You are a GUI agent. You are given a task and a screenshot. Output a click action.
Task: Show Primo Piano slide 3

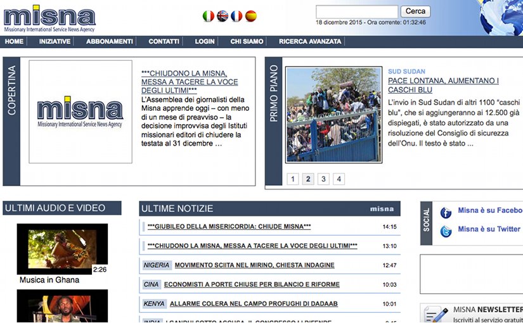(323, 179)
